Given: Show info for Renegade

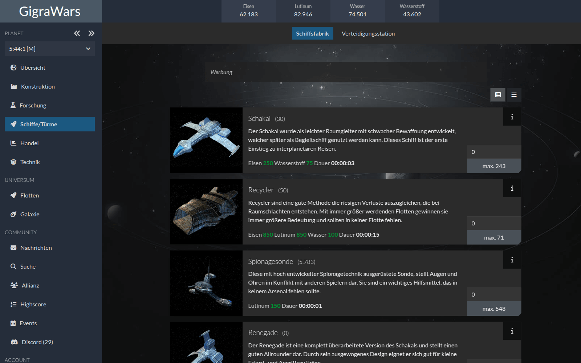Looking at the screenshot, I should click(512, 331).
